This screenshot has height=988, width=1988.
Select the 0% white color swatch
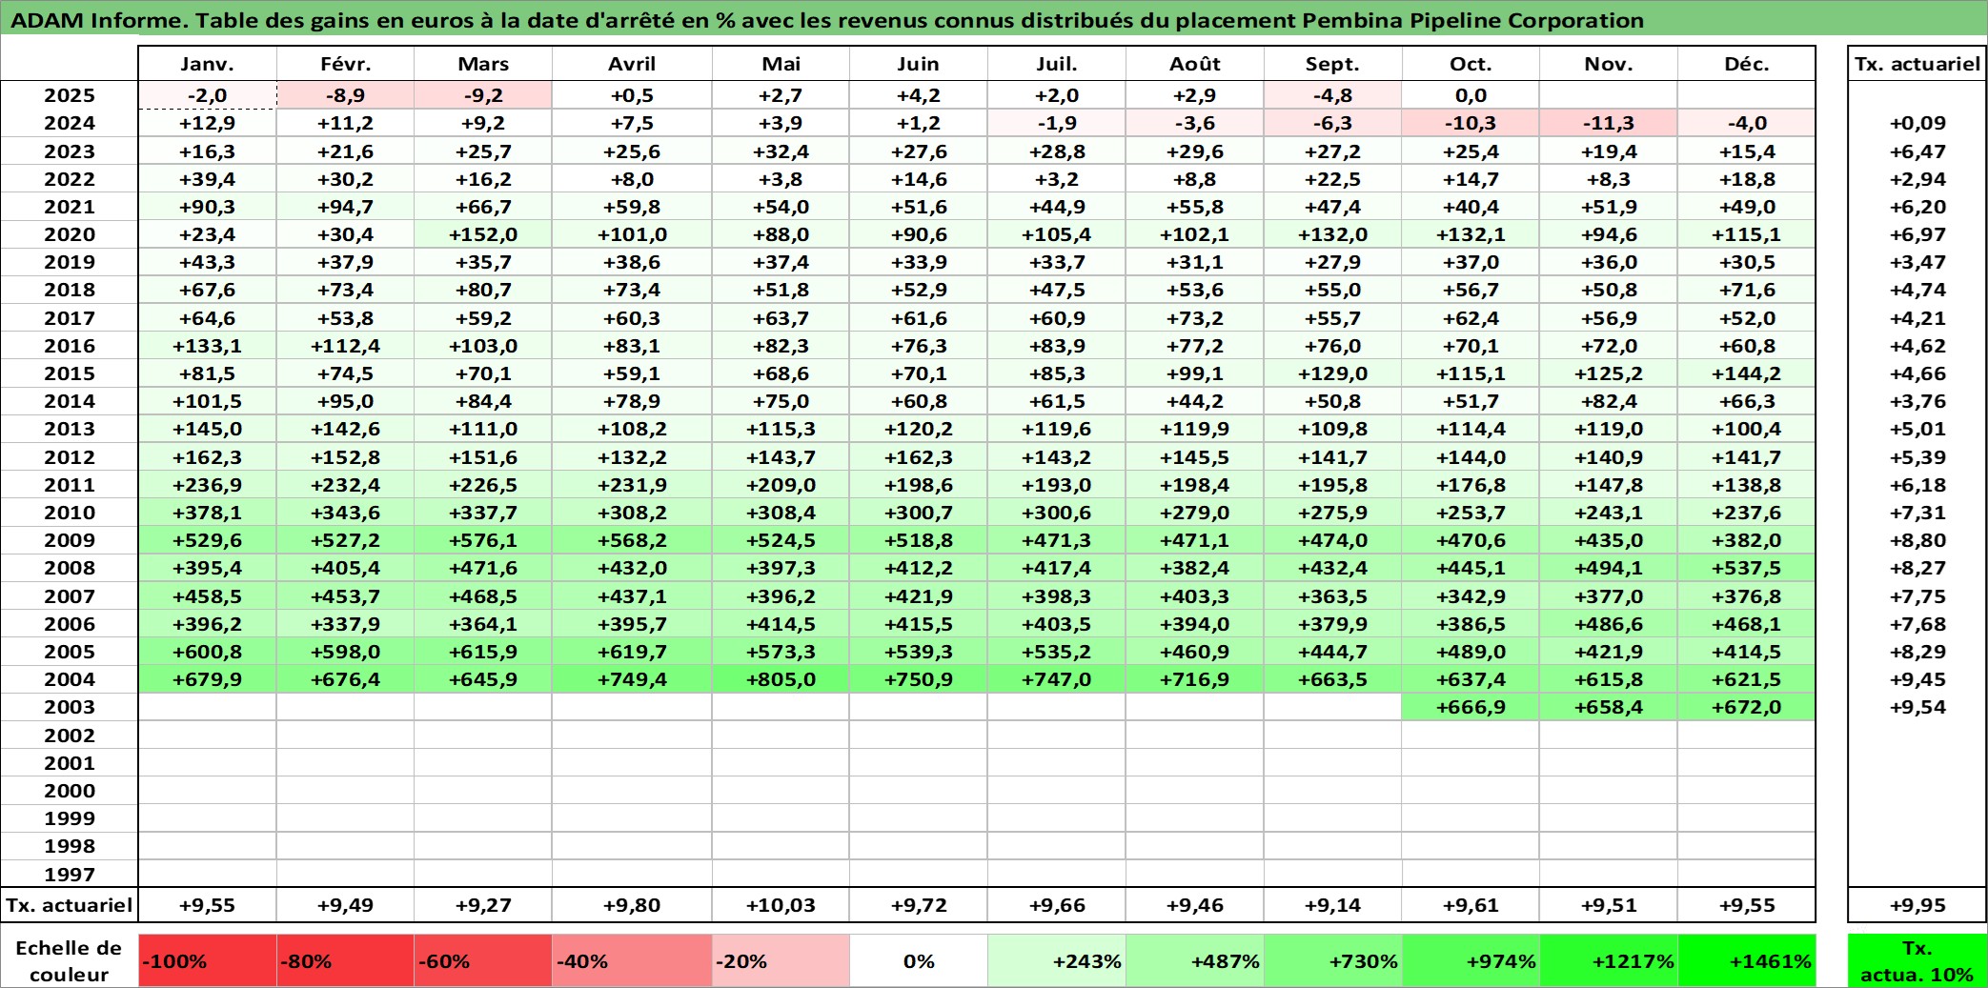(x=919, y=960)
